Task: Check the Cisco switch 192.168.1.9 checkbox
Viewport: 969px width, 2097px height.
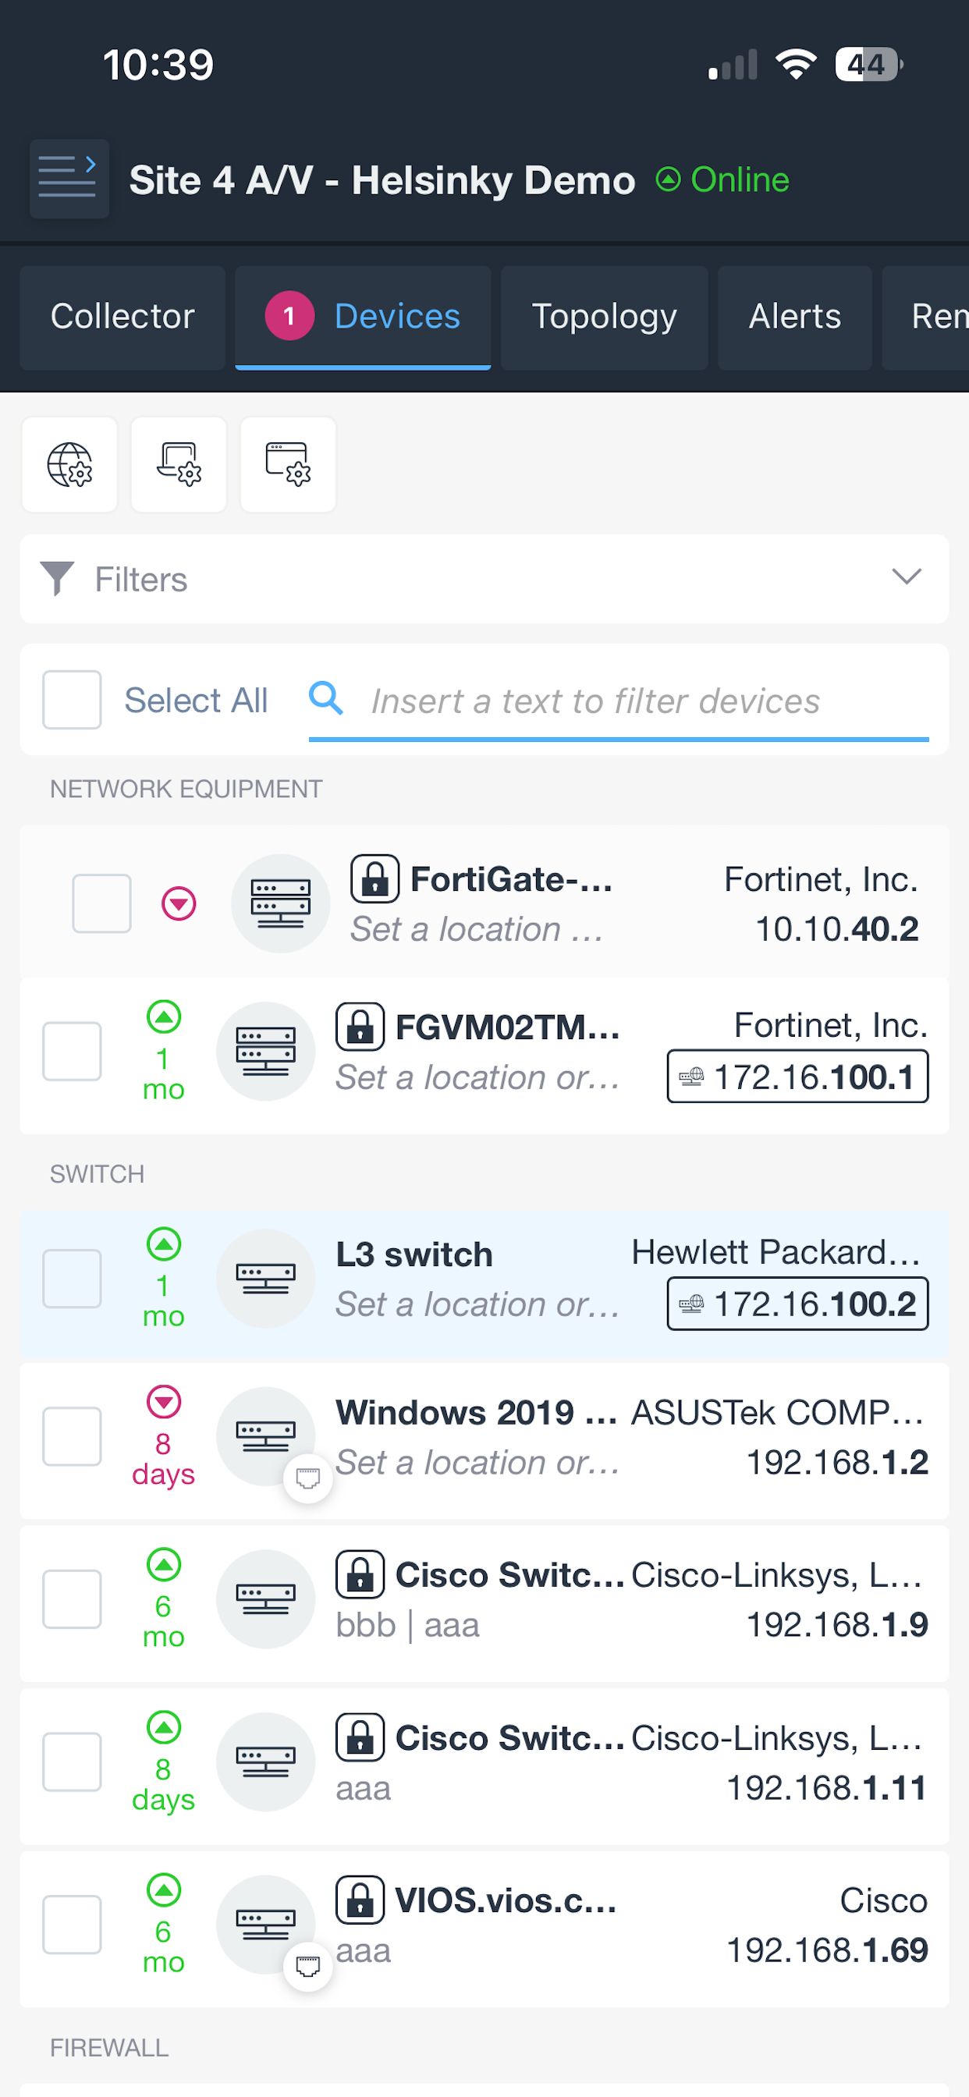Action: coord(72,1598)
